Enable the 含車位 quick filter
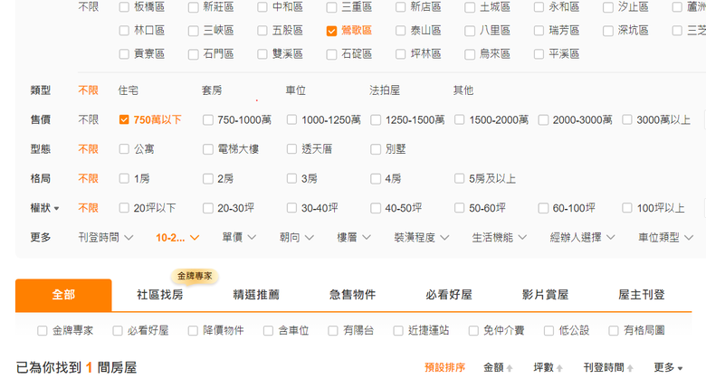706x379 pixels. pos(268,331)
